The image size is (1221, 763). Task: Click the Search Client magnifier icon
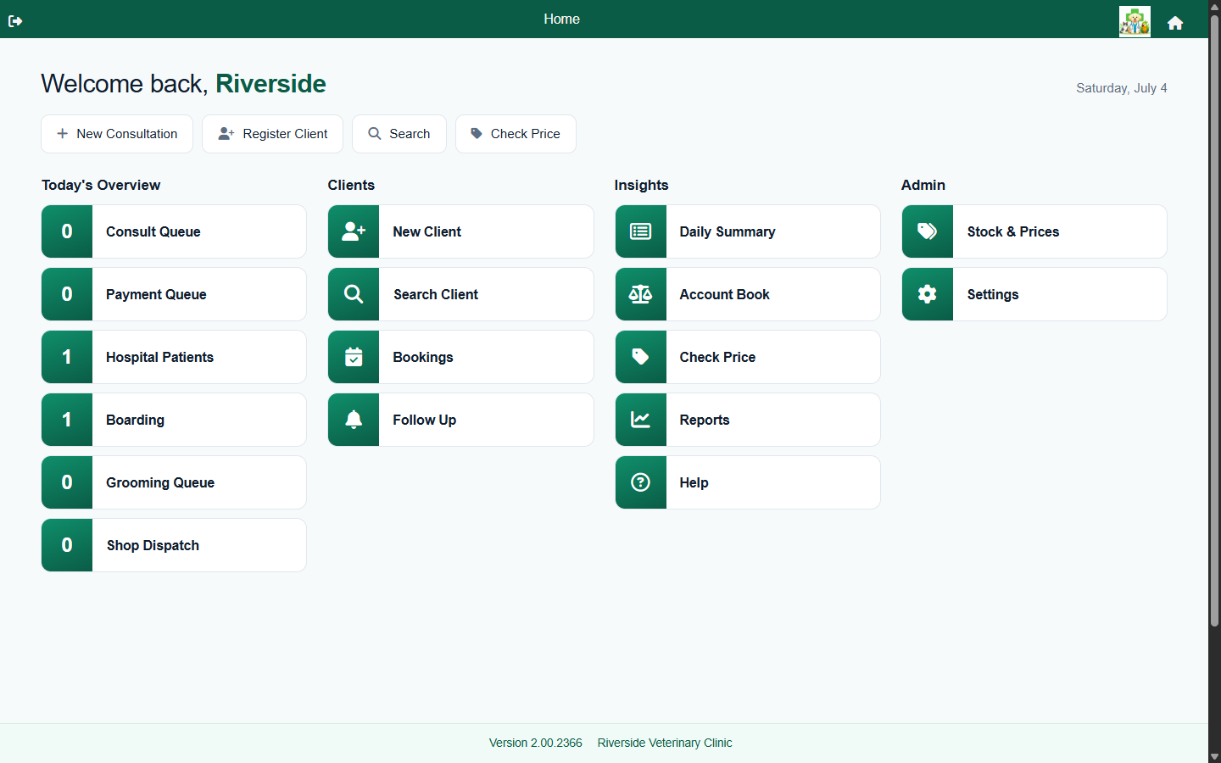(x=354, y=294)
